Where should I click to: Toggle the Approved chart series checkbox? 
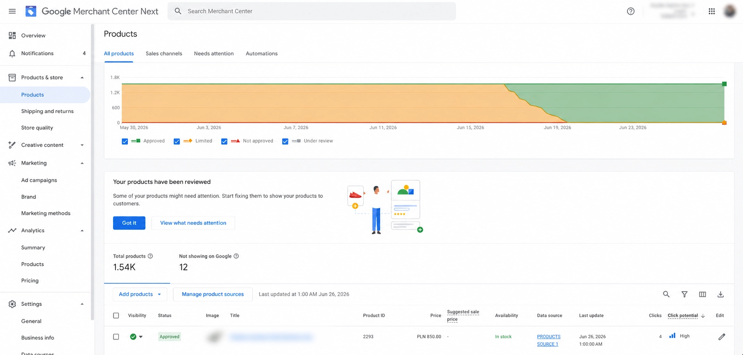tap(125, 141)
